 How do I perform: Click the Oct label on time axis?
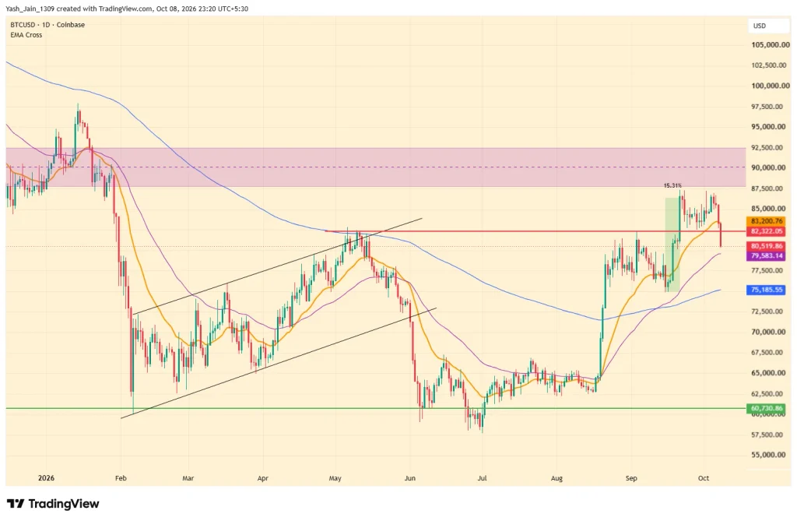point(704,478)
